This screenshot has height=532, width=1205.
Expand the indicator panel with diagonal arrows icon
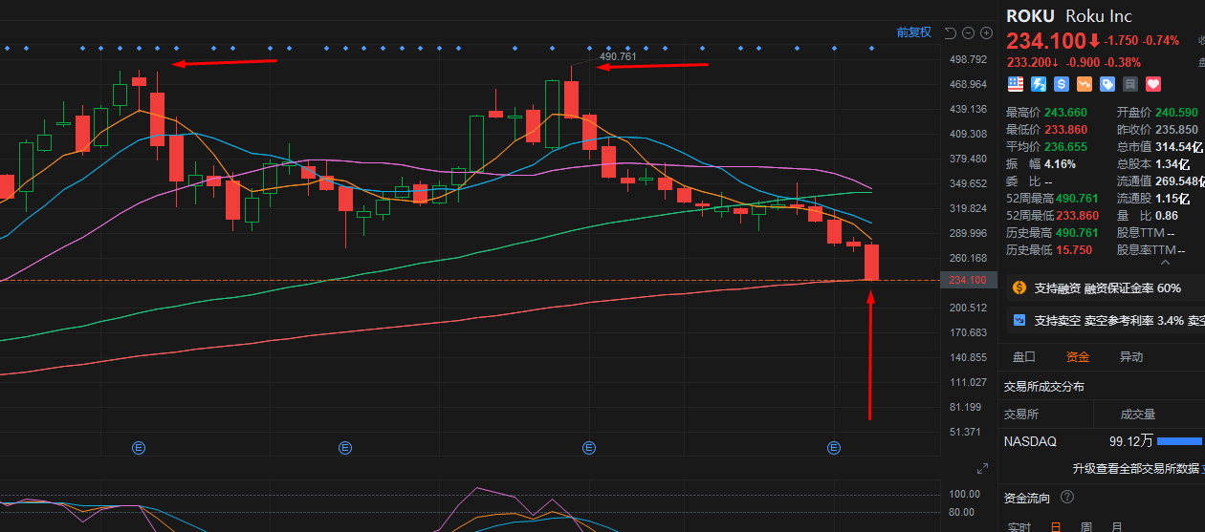pos(982,468)
